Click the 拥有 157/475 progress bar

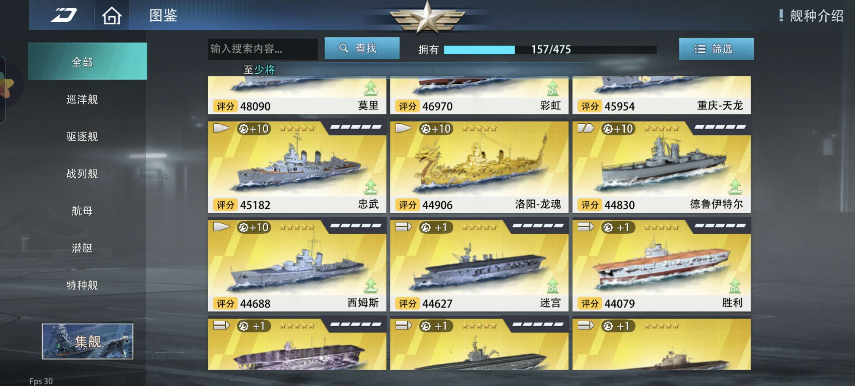click(550, 50)
